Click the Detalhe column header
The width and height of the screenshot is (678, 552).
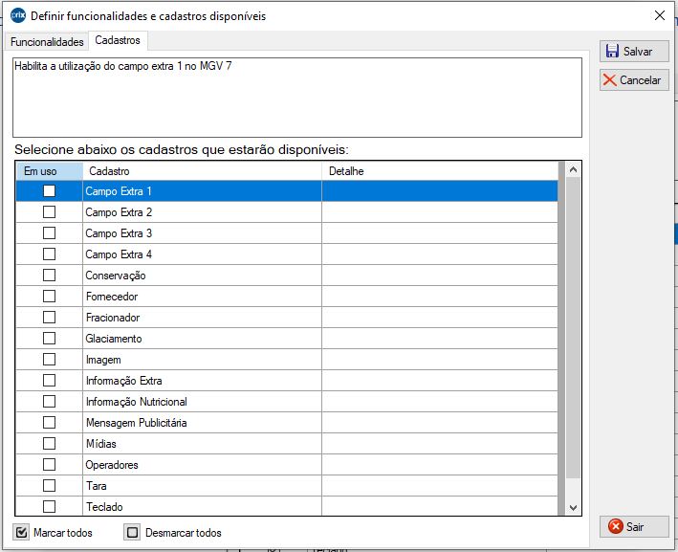click(x=440, y=171)
